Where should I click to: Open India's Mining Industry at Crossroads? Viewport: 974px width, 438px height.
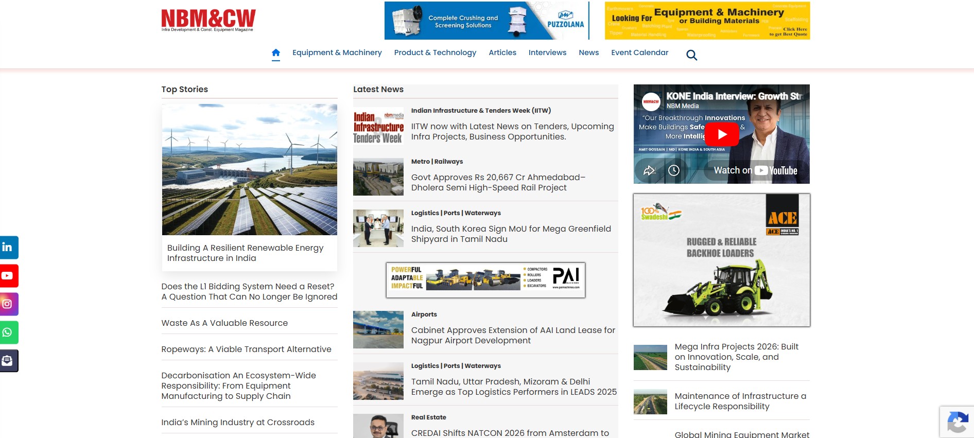(x=238, y=423)
